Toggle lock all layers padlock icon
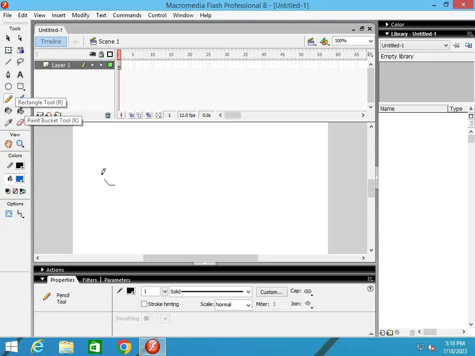The width and height of the screenshot is (475, 356). [x=101, y=54]
